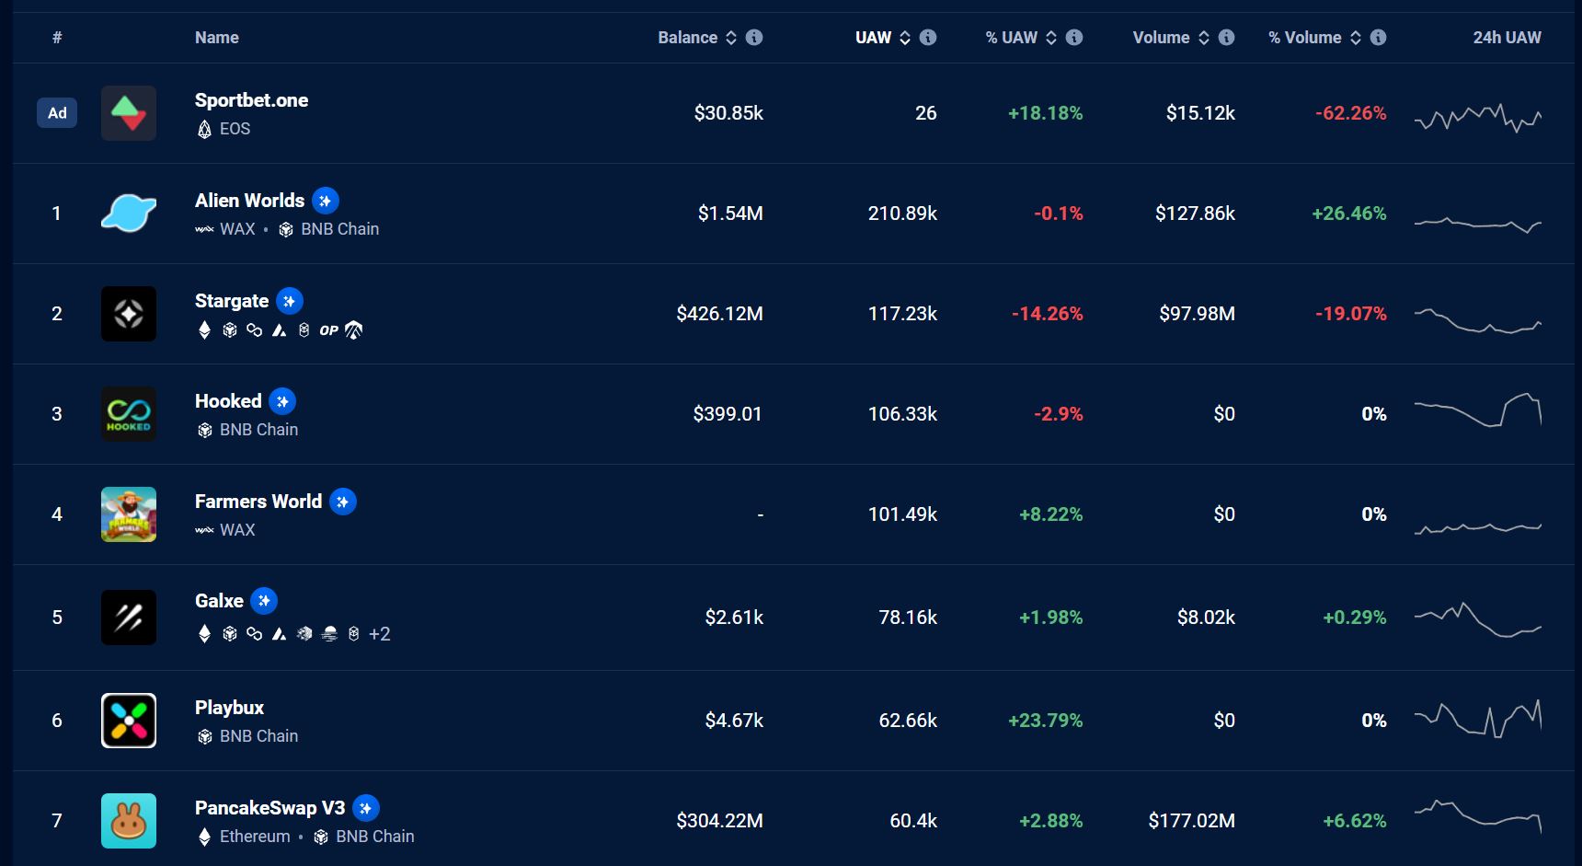Open the Farmers World dapp link
Screen dimensions: 1582x866
pos(258,502)
